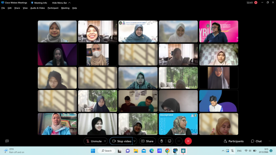Click the red recording indicator beside the timer
The height and width of the screenshot is (155, 276).
(256, 2)
